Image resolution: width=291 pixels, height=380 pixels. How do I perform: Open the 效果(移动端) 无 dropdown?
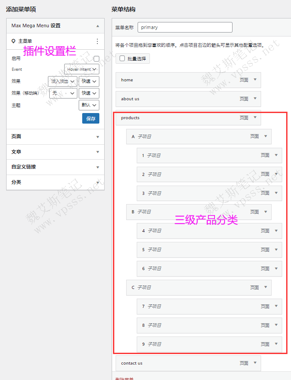[63, 93]
